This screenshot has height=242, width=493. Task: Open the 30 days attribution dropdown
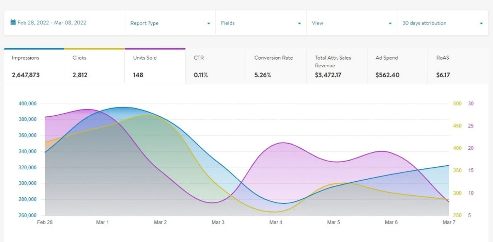pos(442,23)
